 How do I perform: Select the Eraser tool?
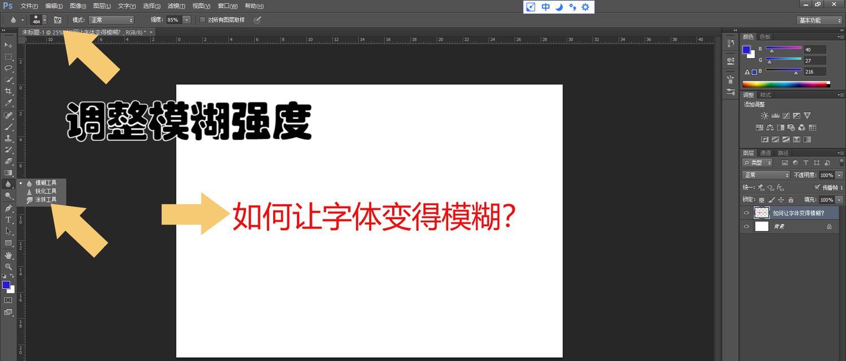pos(8,161)
